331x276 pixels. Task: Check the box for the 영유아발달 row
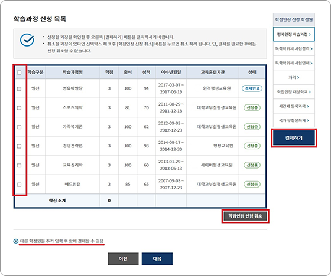click(x=19, y=88)
